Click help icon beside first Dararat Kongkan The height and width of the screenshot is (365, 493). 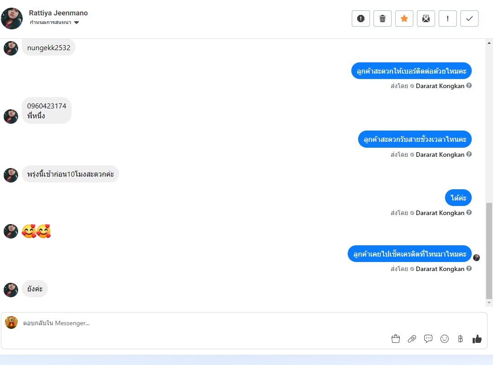coord(469,85)
